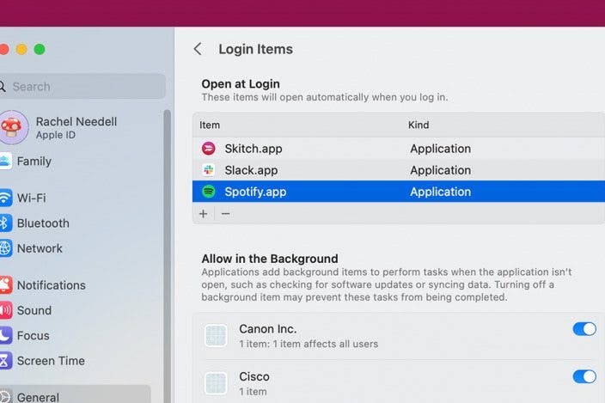Open Bluetooth settings in sidebar
Viewport: 605px width, 403px height.
[x=43, y=223]
